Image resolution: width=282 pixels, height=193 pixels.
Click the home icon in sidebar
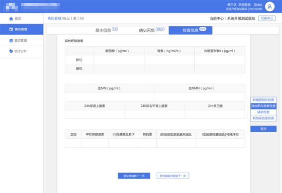tap(11, 19)
